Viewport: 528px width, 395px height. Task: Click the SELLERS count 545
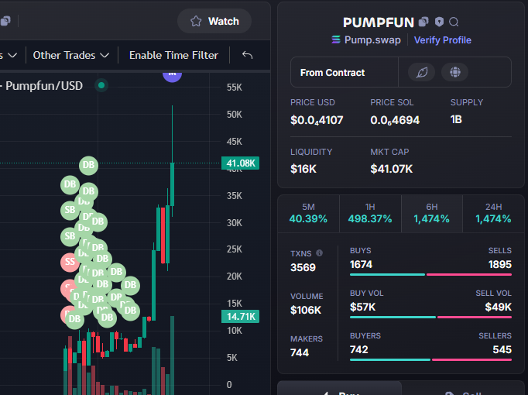tap(502, 350)
